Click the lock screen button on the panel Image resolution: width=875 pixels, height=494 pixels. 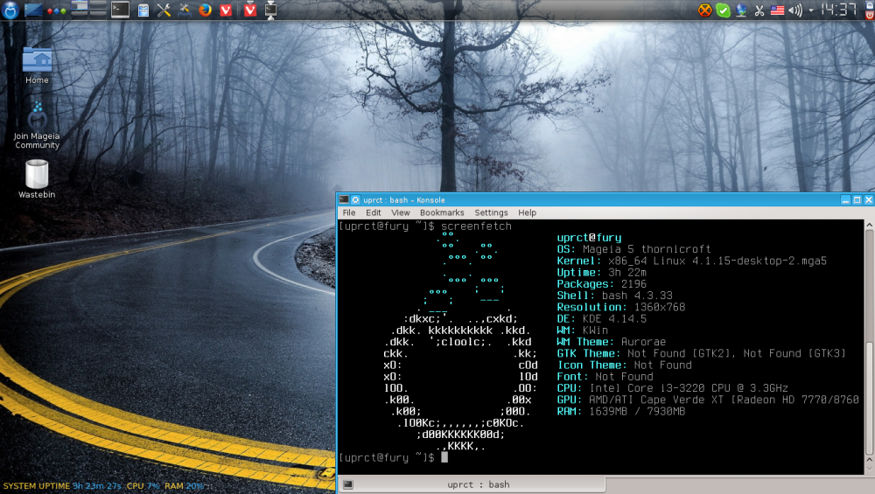coord(869,3)
